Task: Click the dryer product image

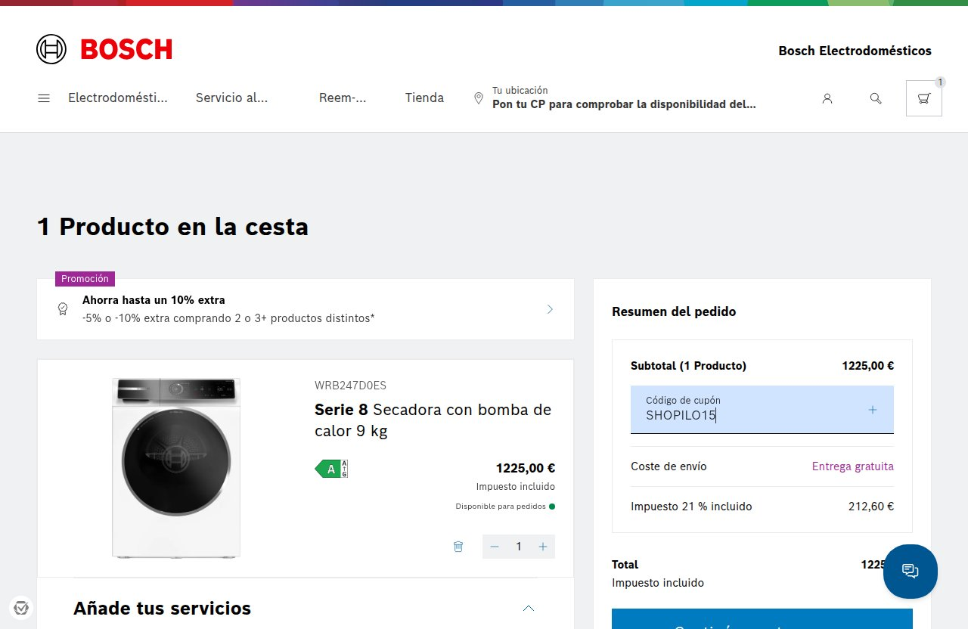Action: pyautogui.click(x=176, y=468)
